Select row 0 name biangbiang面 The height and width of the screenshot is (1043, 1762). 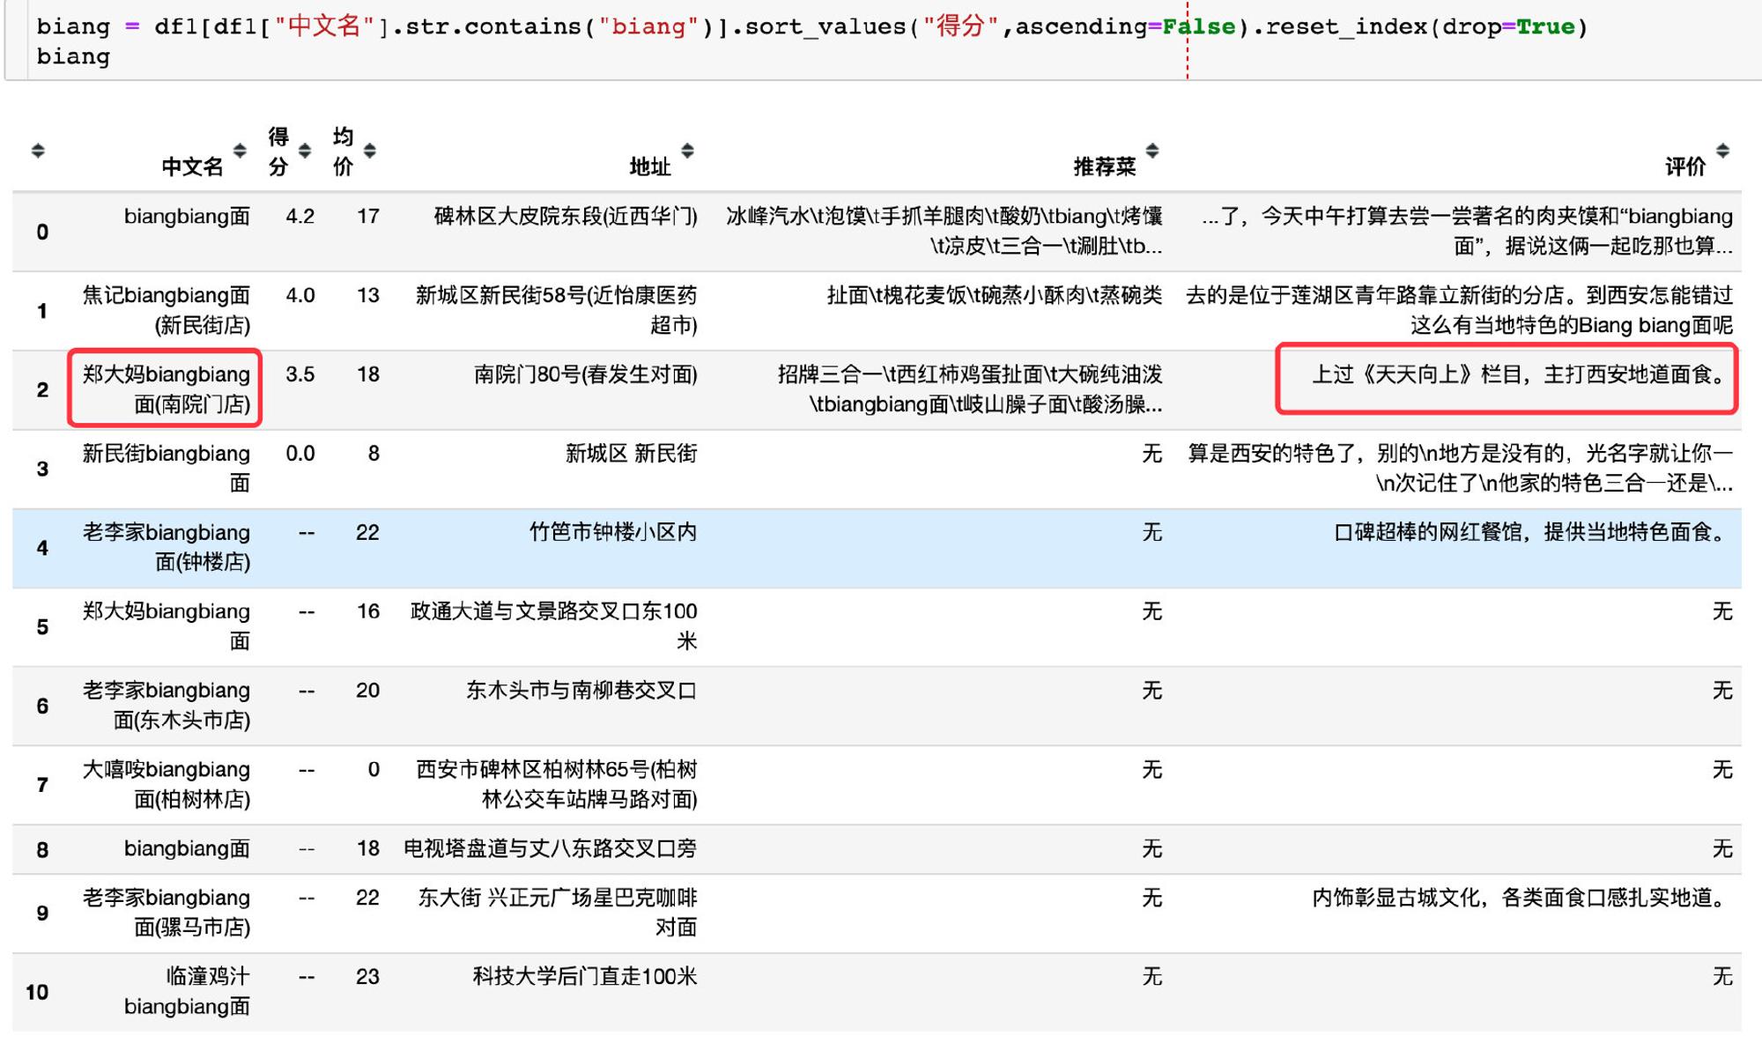pos(187,217)
